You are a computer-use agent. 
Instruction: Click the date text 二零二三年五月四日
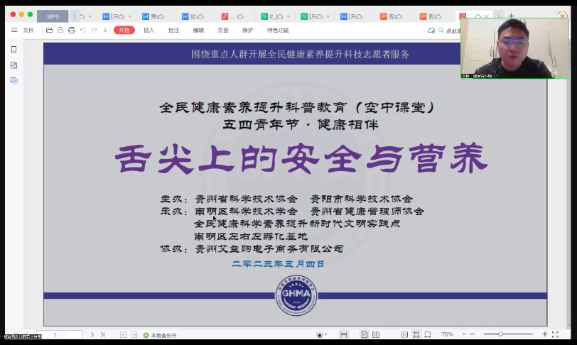278,263
